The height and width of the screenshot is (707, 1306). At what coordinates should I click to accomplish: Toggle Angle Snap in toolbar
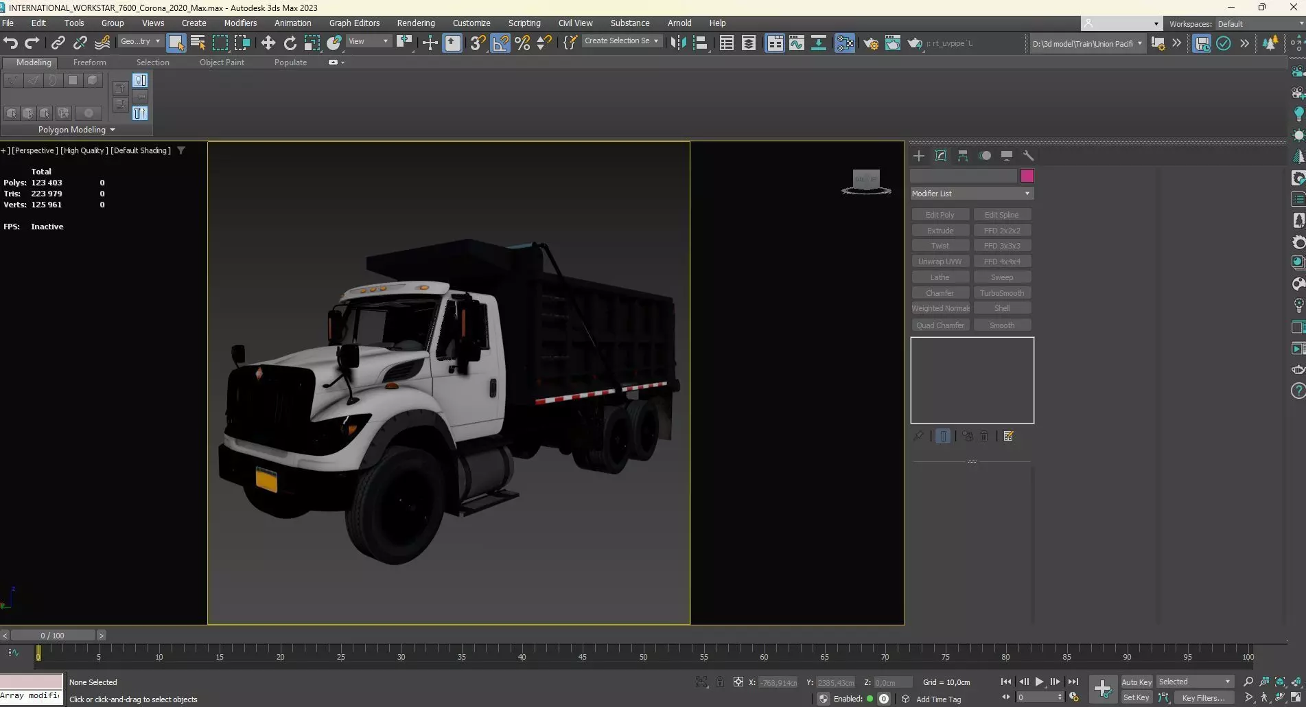click(500, 43)
